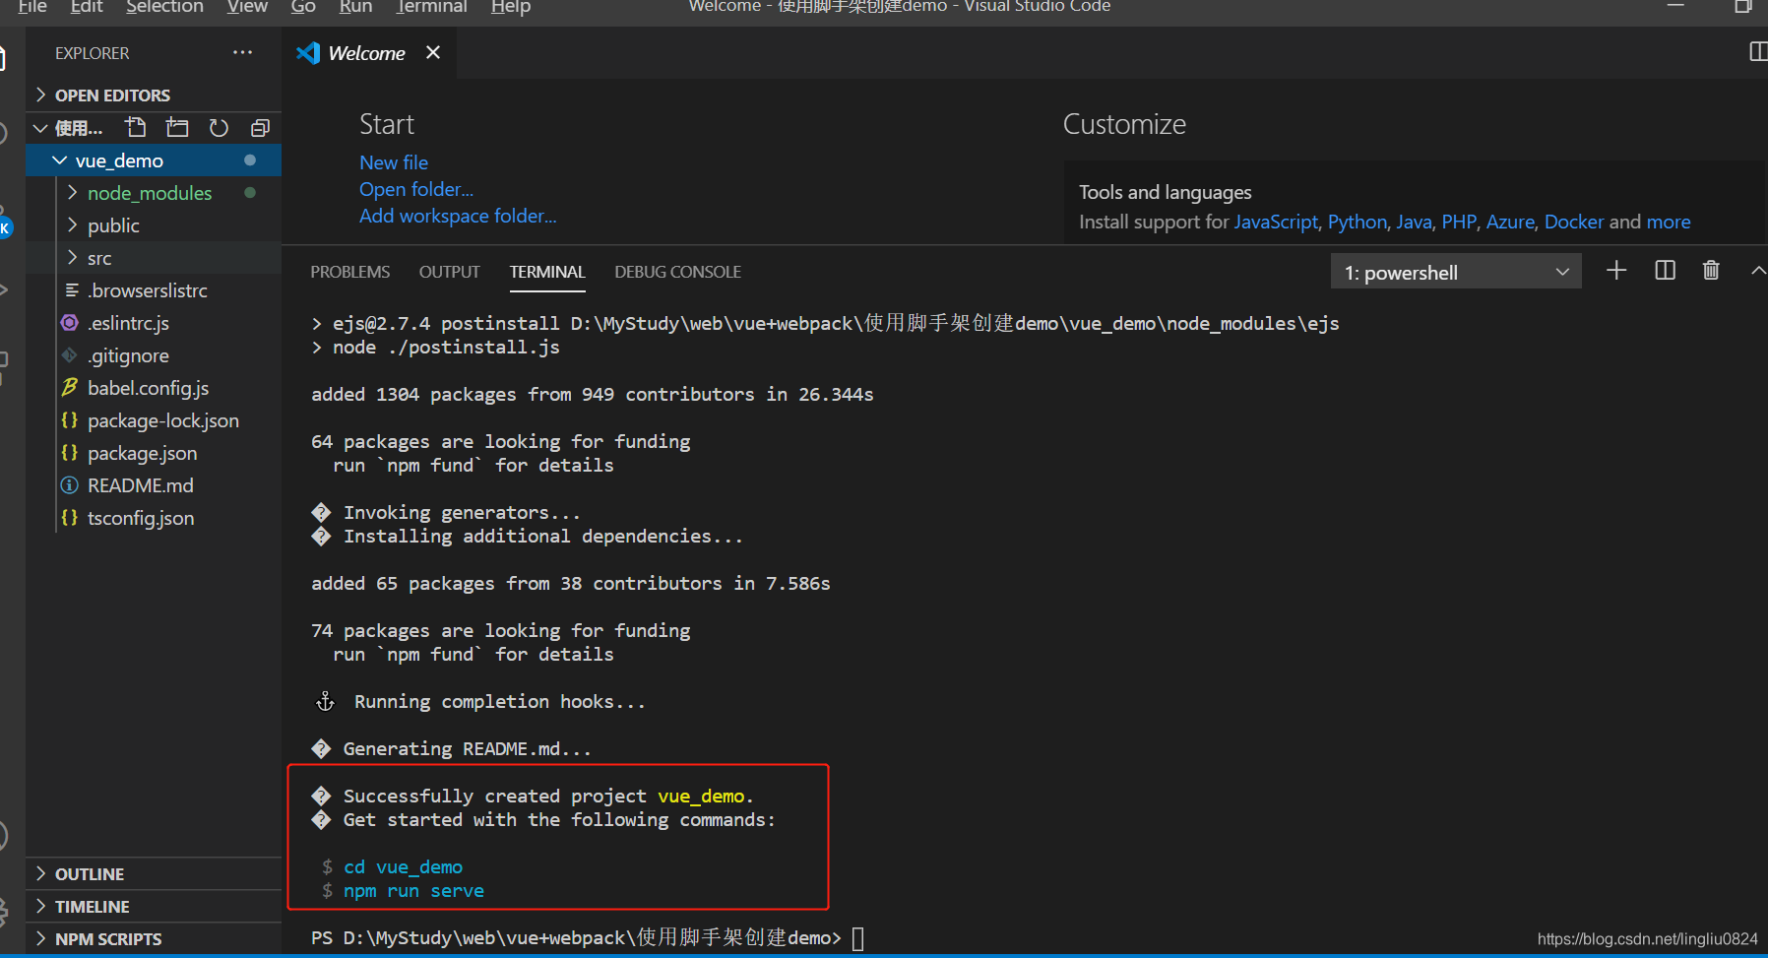This screenshot has width=1768, height=958.
Task: Click the JavaScript language support link
Action: pos(1276,222)
